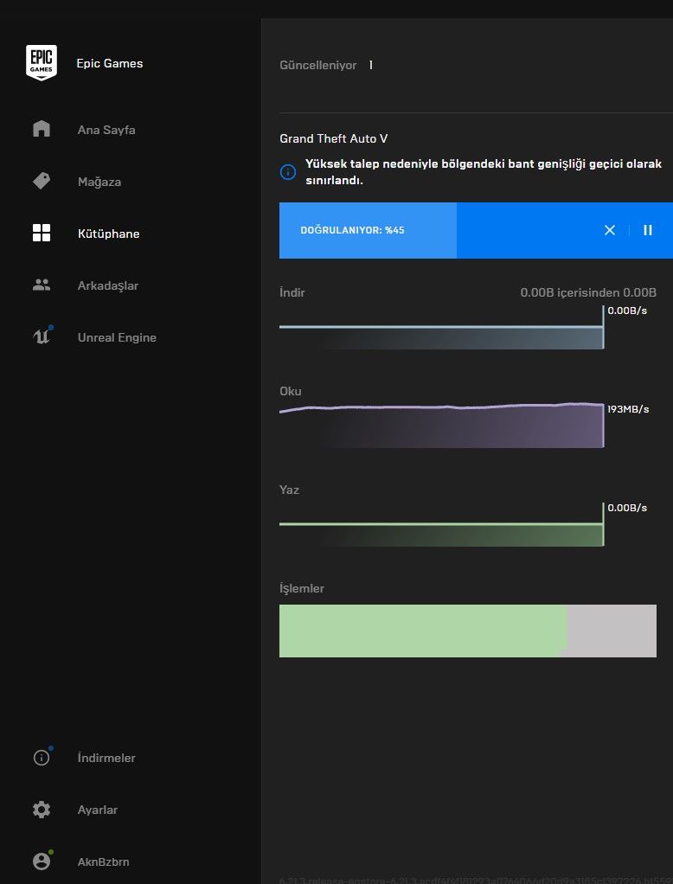The image size is (673, 884).
Task: Go to Ana Sayfa menu item
Action: coord(106,130)
